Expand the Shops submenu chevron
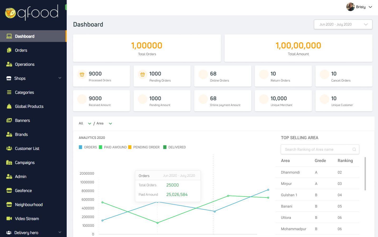Screen dimensions: 378x237 tap(60, 78)
